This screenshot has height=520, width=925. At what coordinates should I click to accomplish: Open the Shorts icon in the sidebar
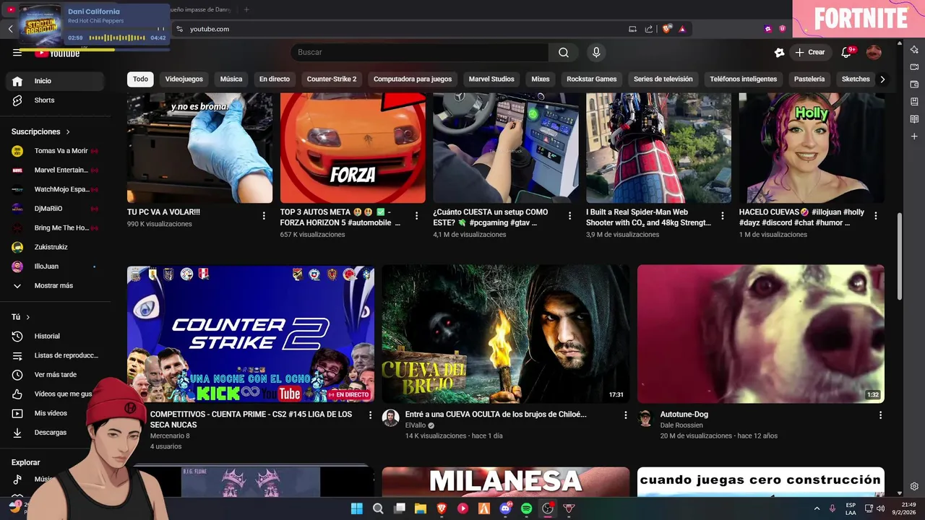17,100
